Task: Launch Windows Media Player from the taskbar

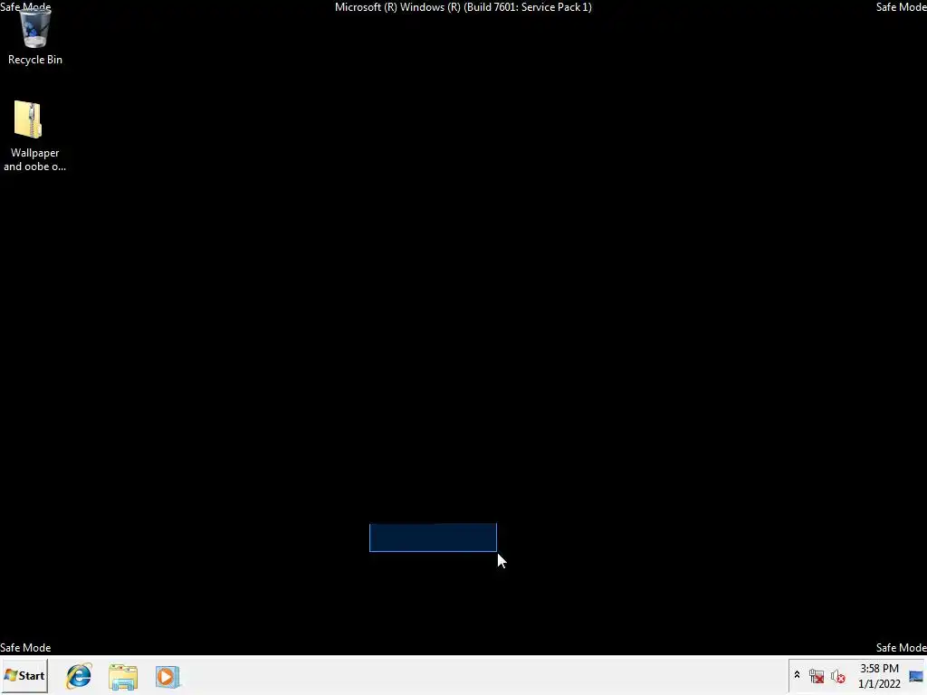Action: click(167, 677)
